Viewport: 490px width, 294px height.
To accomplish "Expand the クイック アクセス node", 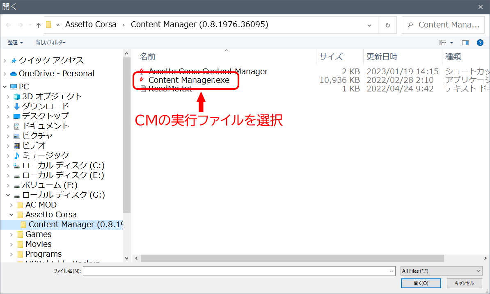I will click(x=5, y=61).
